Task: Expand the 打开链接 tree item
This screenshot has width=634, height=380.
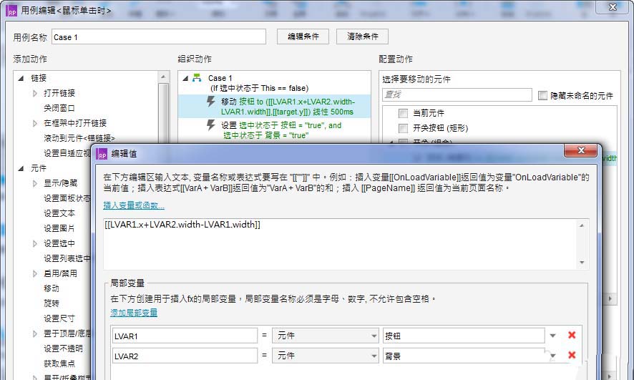Action: [x=35, y=93]
